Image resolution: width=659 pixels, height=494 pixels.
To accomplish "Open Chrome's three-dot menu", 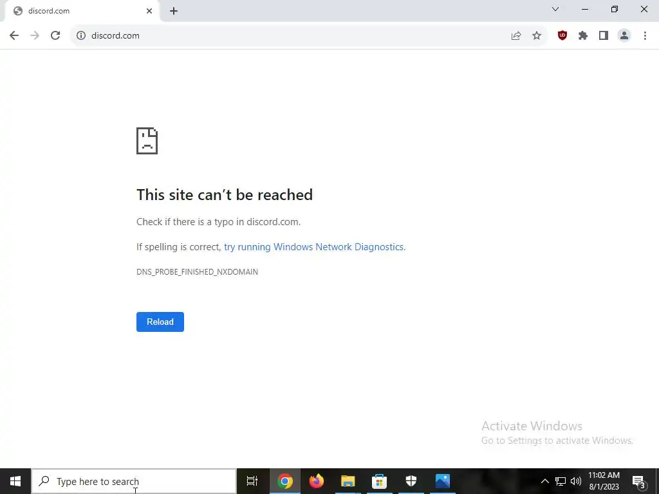I will tap(645, 36).
